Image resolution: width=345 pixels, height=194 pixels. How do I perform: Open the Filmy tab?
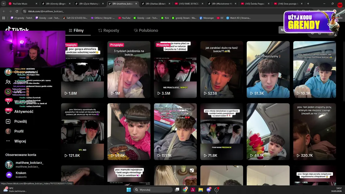pos(76,30)
